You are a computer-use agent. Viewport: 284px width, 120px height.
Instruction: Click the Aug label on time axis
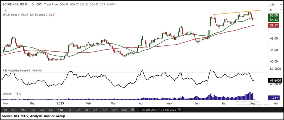[253, 103]
